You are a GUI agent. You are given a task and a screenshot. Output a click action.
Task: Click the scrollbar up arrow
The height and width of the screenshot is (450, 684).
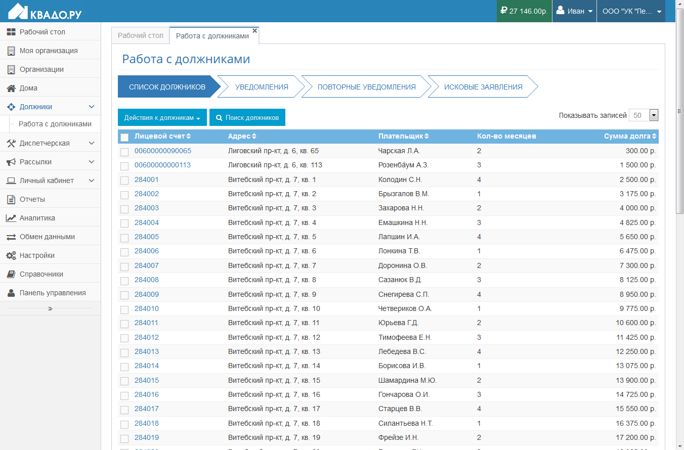679,4
